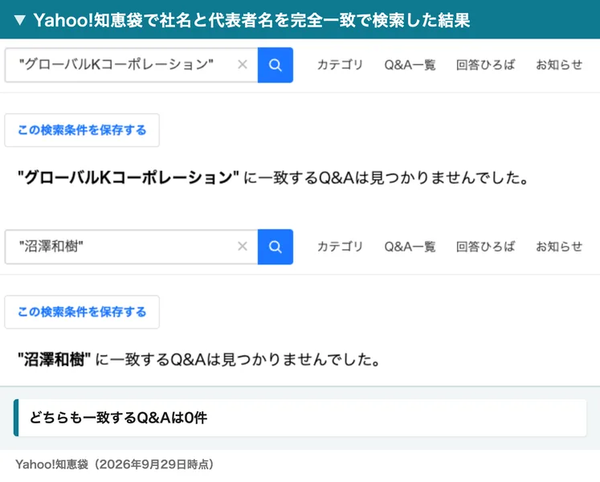
Task: Save search condition under グローバルKコーポレーション search
Action: click(x=82, y=130)
